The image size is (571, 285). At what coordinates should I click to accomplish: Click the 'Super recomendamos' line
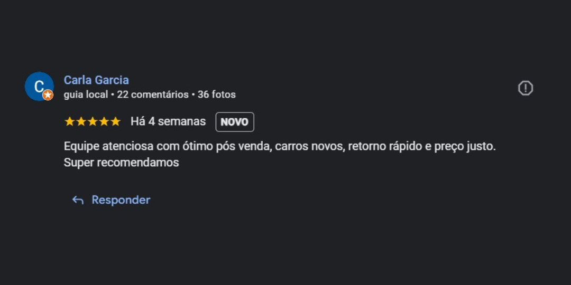[x=121, y=163]
